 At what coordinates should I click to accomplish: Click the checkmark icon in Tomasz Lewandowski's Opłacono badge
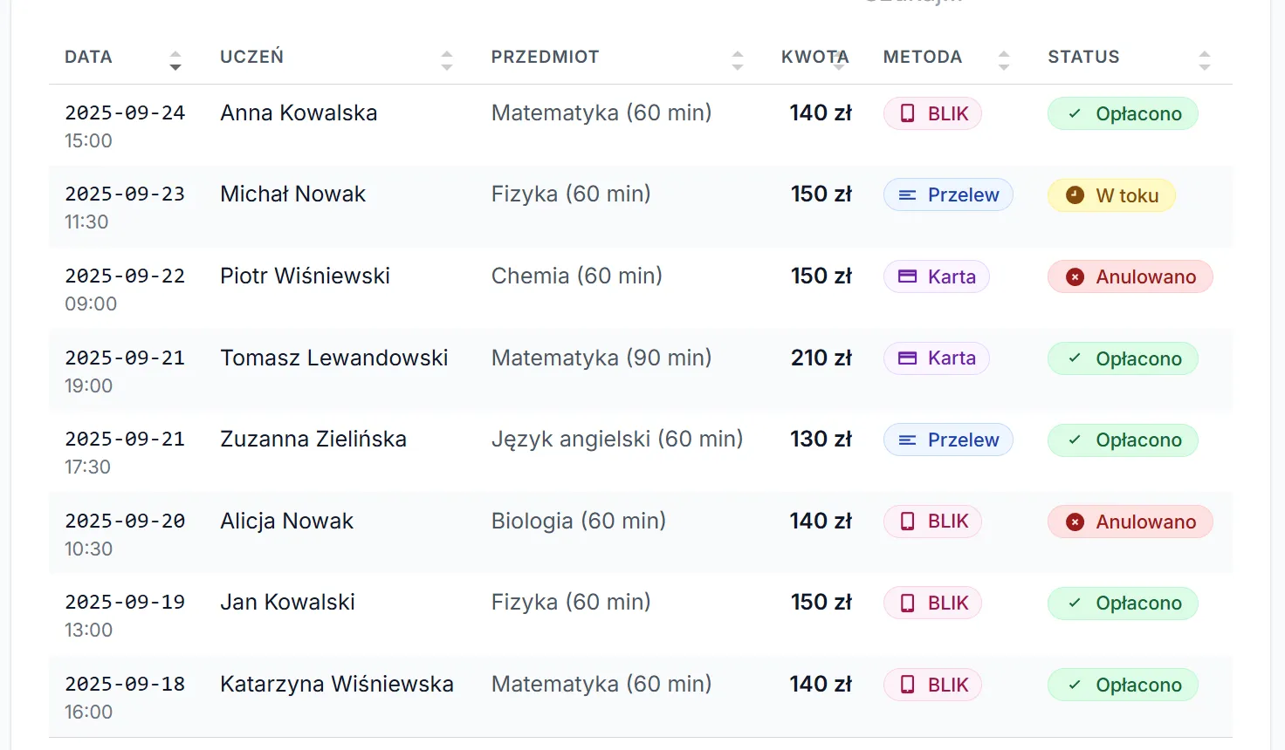pyautogui.click(x=1075, y=358)
